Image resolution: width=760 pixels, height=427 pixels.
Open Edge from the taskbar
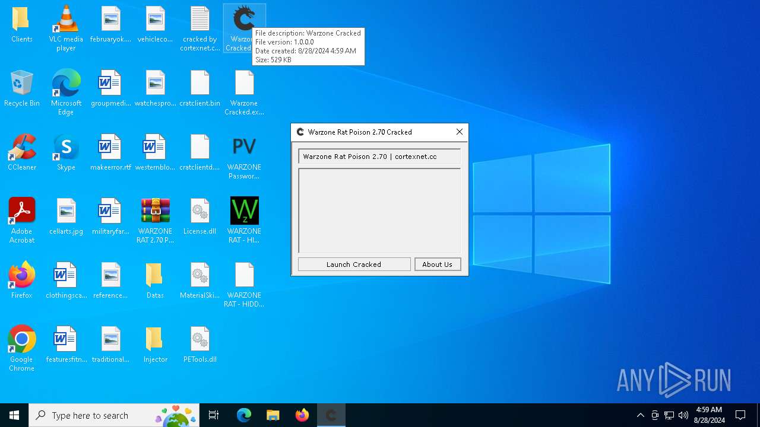(x=244, y=415)
